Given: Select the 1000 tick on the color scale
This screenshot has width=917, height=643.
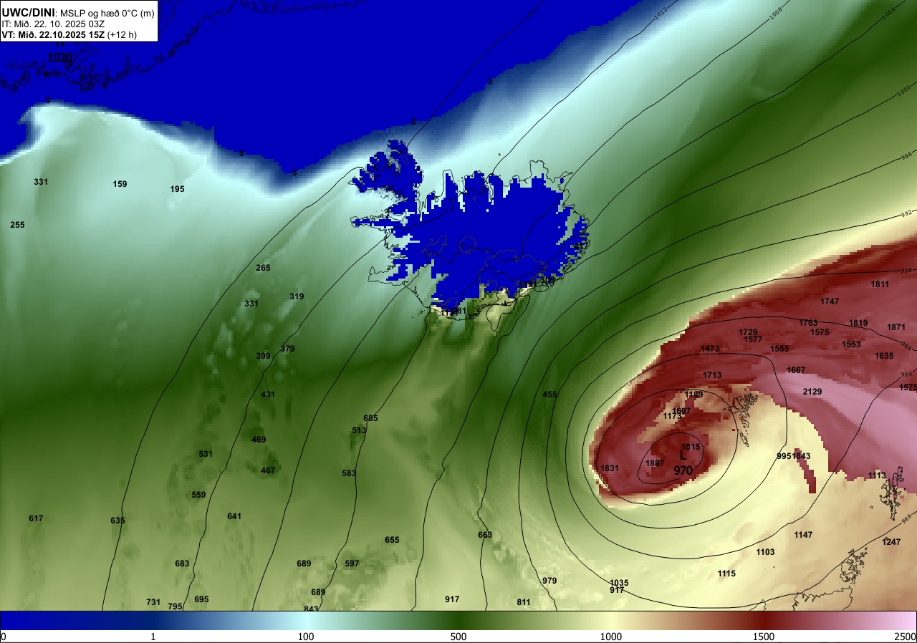Looking at the screenshot, I should [x=611, y=637].
